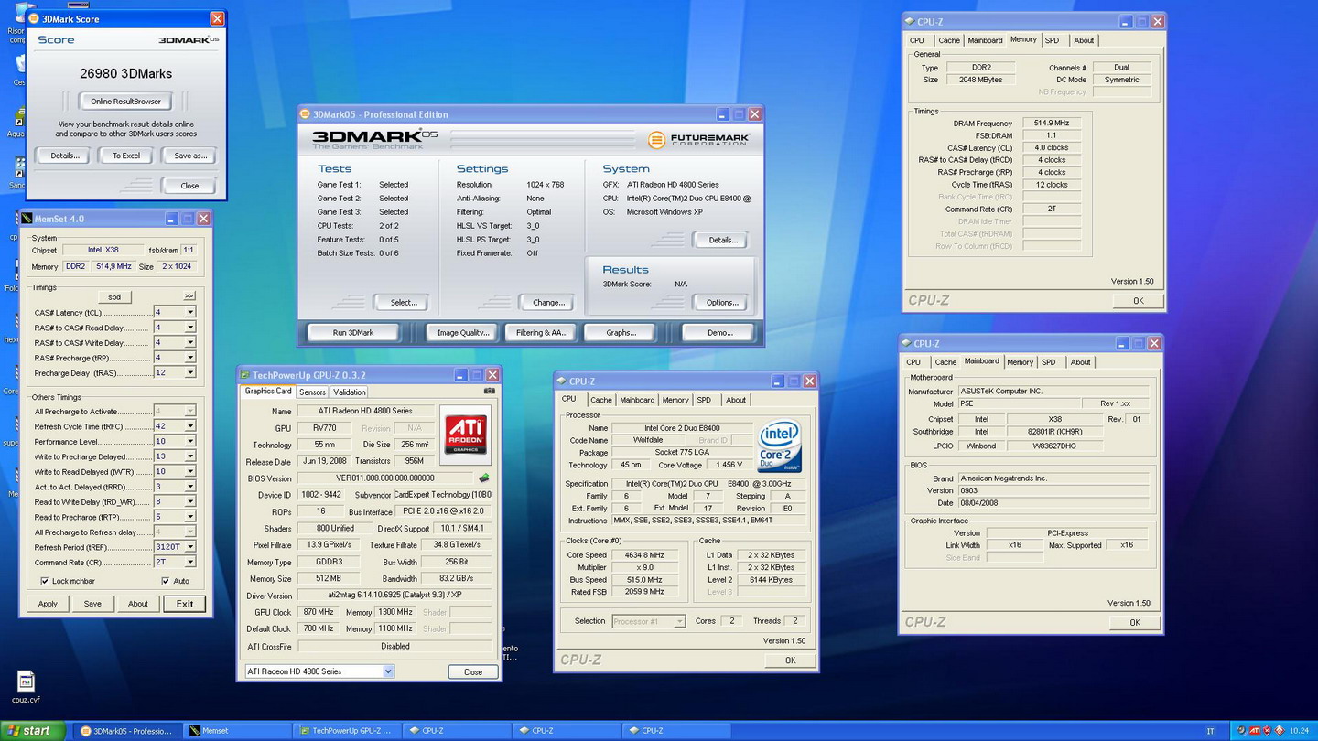Click the ATI Catalyst tray icon
This screenshot has height=741, width=1318.
(1254, 731)
